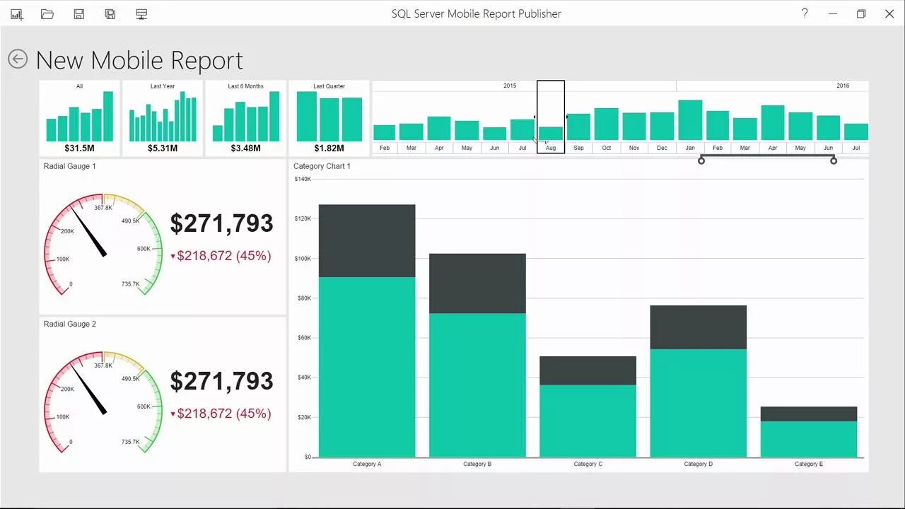Open the server connections icon
The height and width of the screenshot is (509, 905).
[x=141, y=14]
